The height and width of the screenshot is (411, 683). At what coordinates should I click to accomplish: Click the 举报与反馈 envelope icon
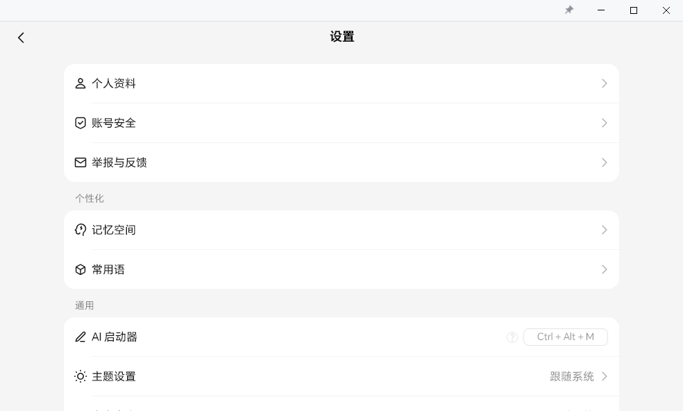click(81, 162)
